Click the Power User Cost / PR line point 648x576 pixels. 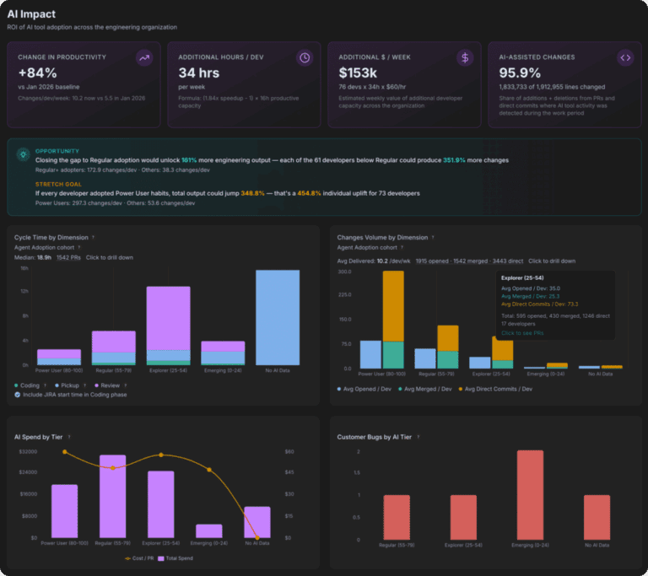click(64, 452)
